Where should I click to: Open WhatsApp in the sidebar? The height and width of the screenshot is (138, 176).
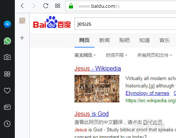7,41
